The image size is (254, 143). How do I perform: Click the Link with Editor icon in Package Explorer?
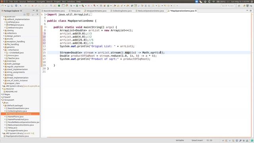(x=28, y=14)
